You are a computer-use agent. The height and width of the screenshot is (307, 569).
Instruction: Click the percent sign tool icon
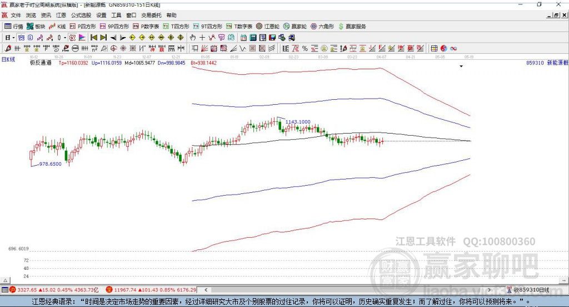click(305, 48)
